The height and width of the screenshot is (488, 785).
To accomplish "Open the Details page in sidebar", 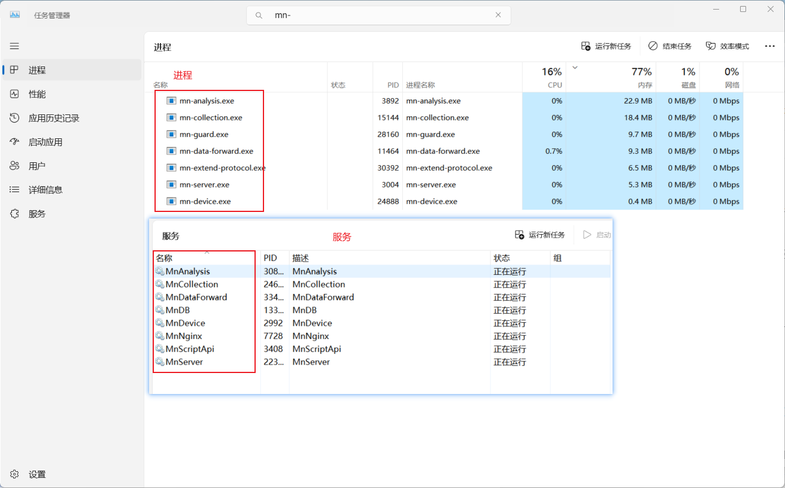I will click(45, 190).
